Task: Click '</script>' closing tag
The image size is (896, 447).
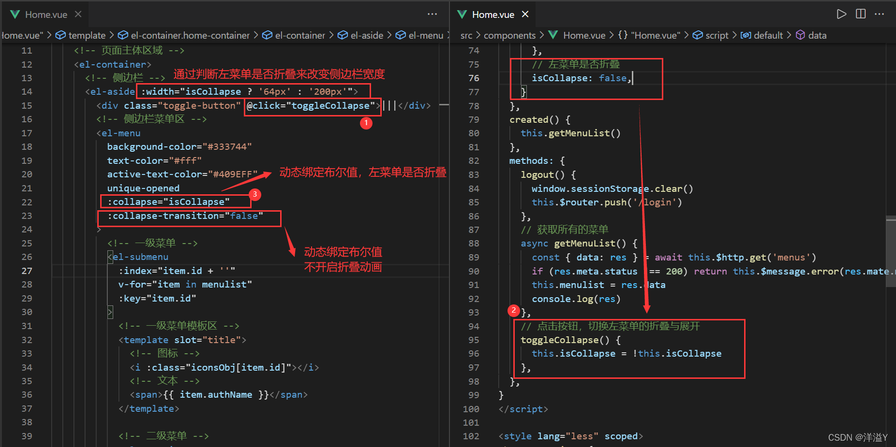Action: click(x=523, y=409)
